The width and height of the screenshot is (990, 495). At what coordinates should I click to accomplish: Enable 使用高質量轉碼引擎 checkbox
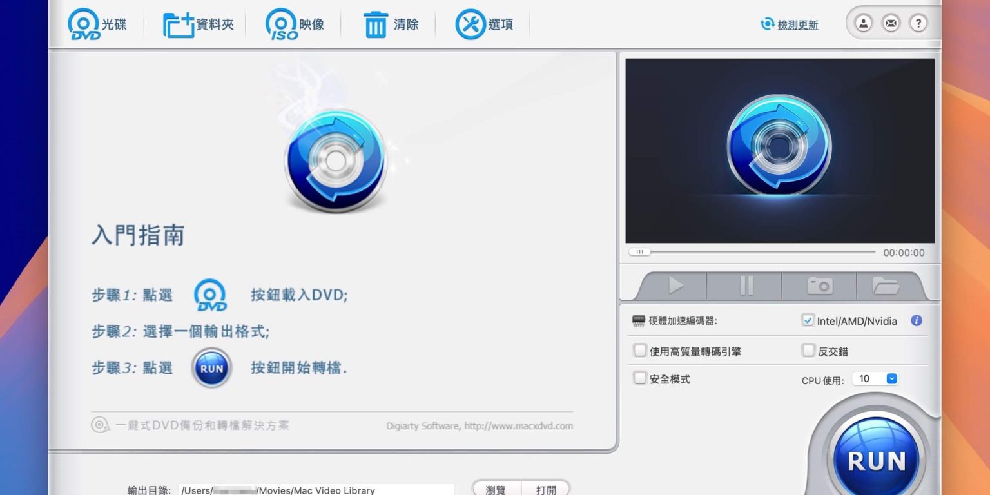[x=639, y=351]
